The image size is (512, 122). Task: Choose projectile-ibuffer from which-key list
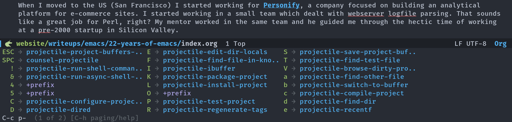click(x=199, y=68)
